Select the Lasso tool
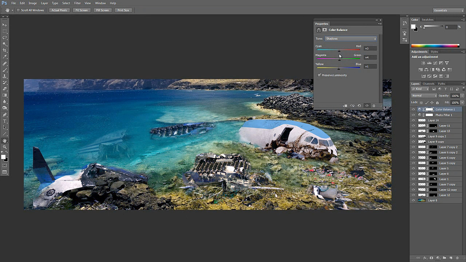This screenshot has width=466, height=262. pyautogui.click(x=5, y=37)
